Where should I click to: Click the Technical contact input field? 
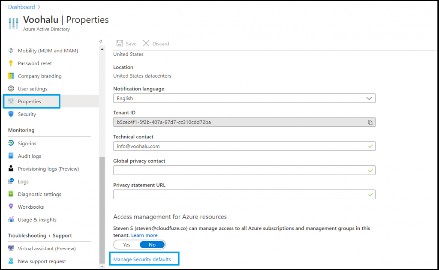click(x=244, y=146)
